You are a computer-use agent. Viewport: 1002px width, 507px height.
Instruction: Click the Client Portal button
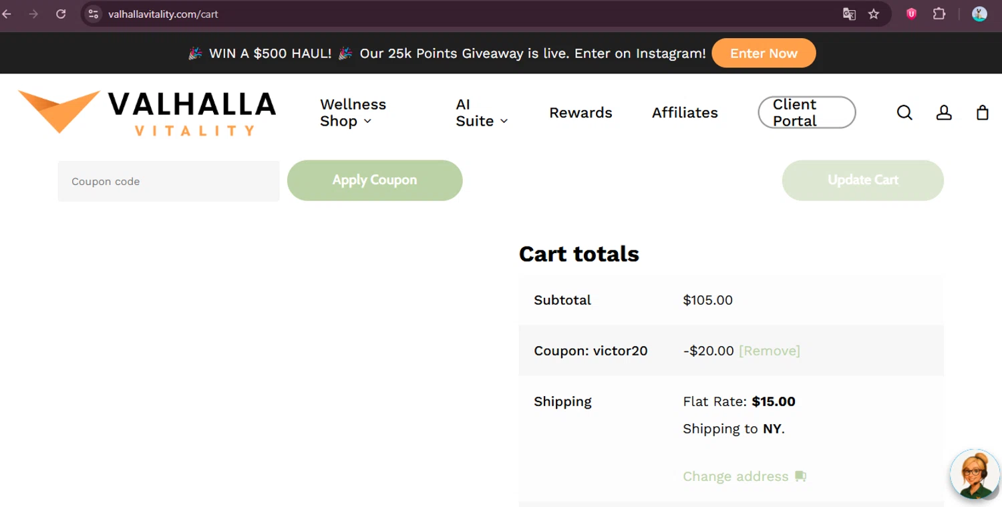806,113
